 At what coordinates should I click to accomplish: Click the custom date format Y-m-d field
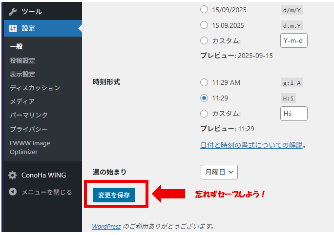click(293, 40)
